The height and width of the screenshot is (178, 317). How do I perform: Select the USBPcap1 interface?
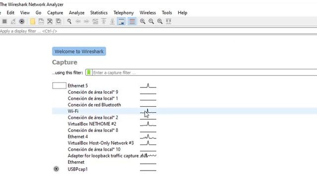(78, 169)
